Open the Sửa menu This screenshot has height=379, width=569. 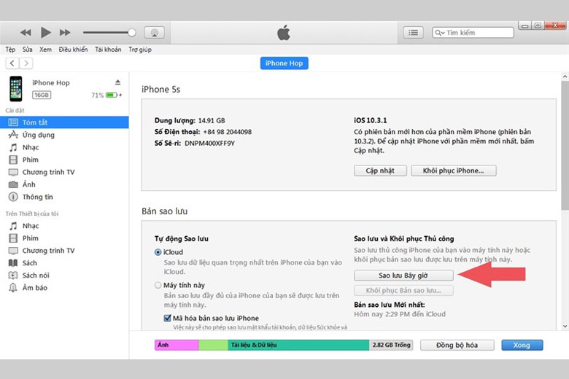27,50
